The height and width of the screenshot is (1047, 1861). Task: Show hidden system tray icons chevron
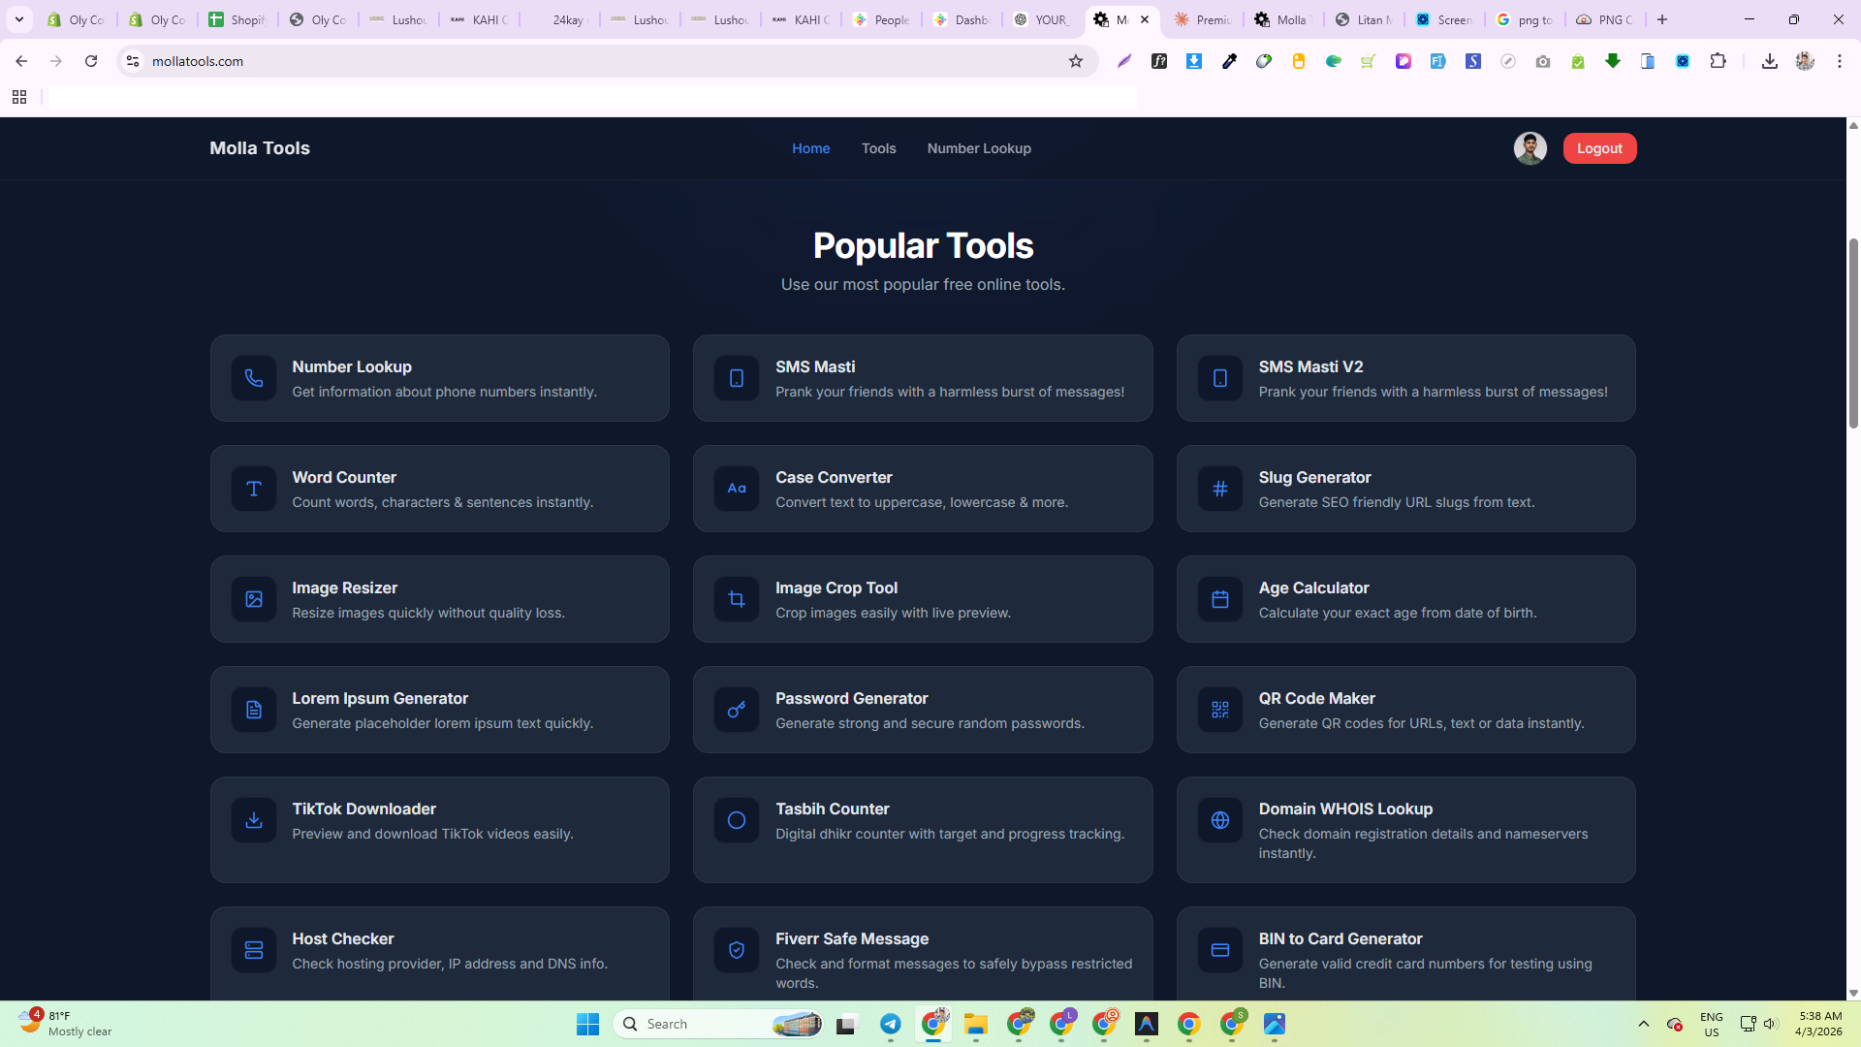(x=1643, y=1024)
